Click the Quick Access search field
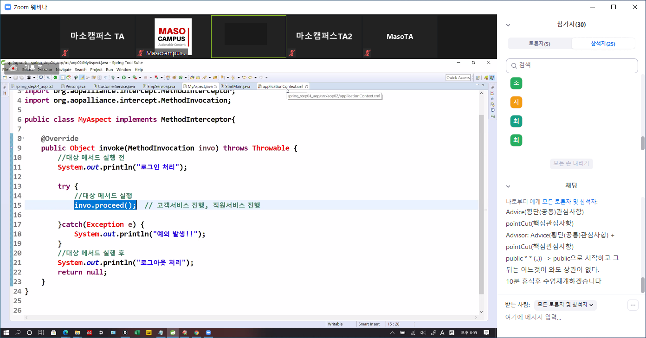This screenshot has width=646, height=338. tap(458, 77)
